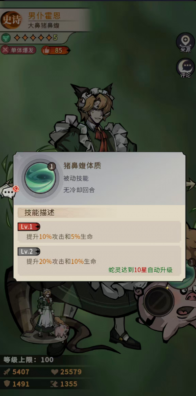The width and height of the screenshot is (196, 396).
Task: Tap the 单体爆发 role tag
Action: (18, 50)
